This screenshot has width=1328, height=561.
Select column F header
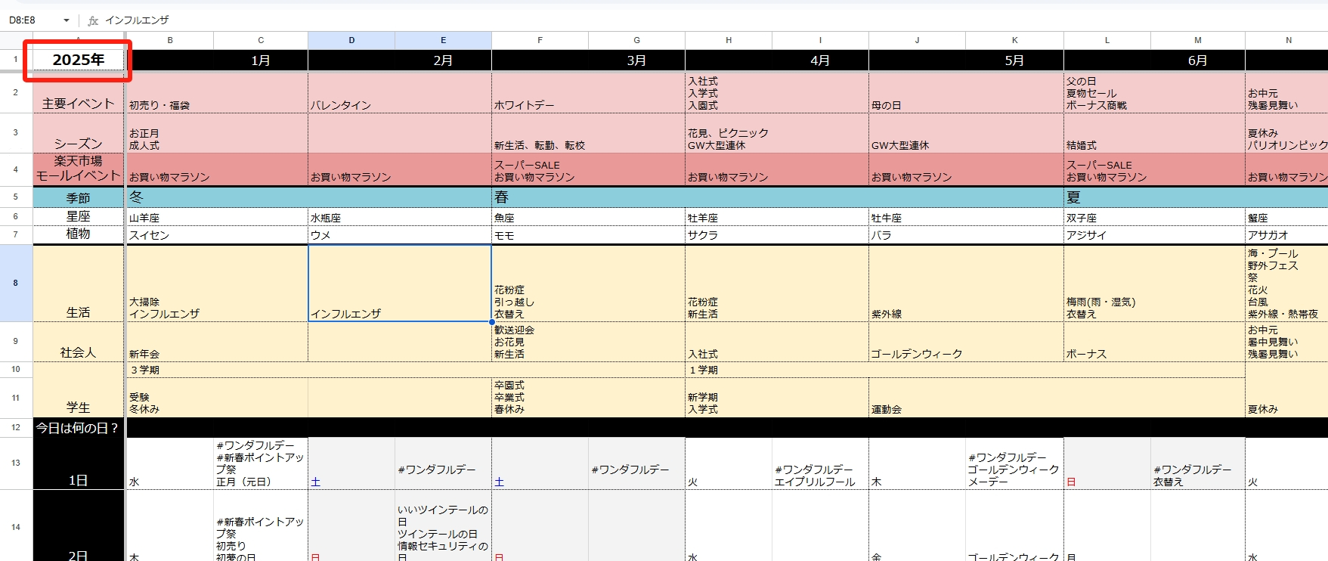pyautogui.click(x=540, y=40)
